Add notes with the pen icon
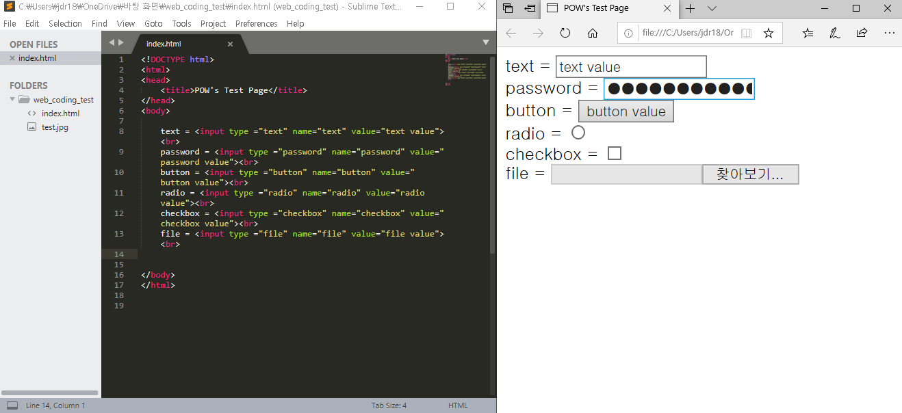Screen dimensions: 902x413 click(x=834, y=33)
